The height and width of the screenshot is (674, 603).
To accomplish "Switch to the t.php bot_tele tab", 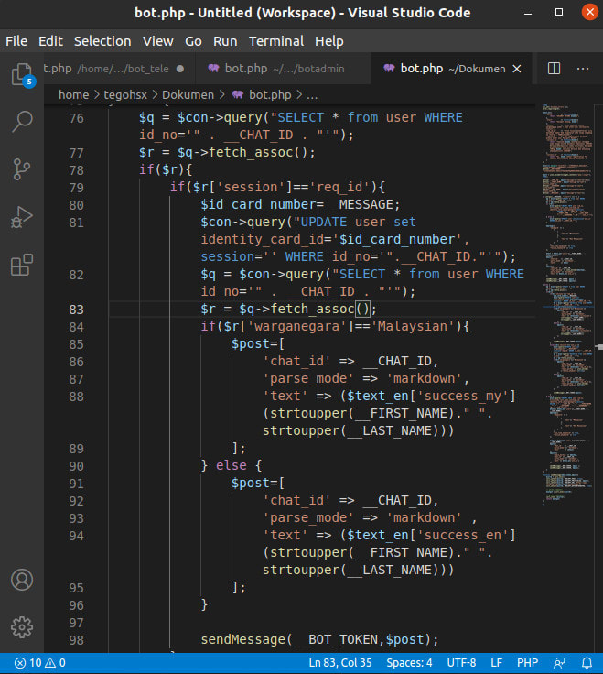I will [119, 69].
